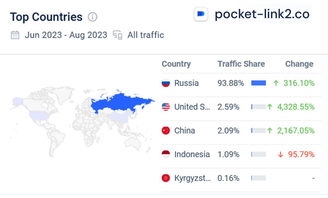Sort by the Traffic Share column header
This screenshot has width=328, height=198.
(241, 64)
